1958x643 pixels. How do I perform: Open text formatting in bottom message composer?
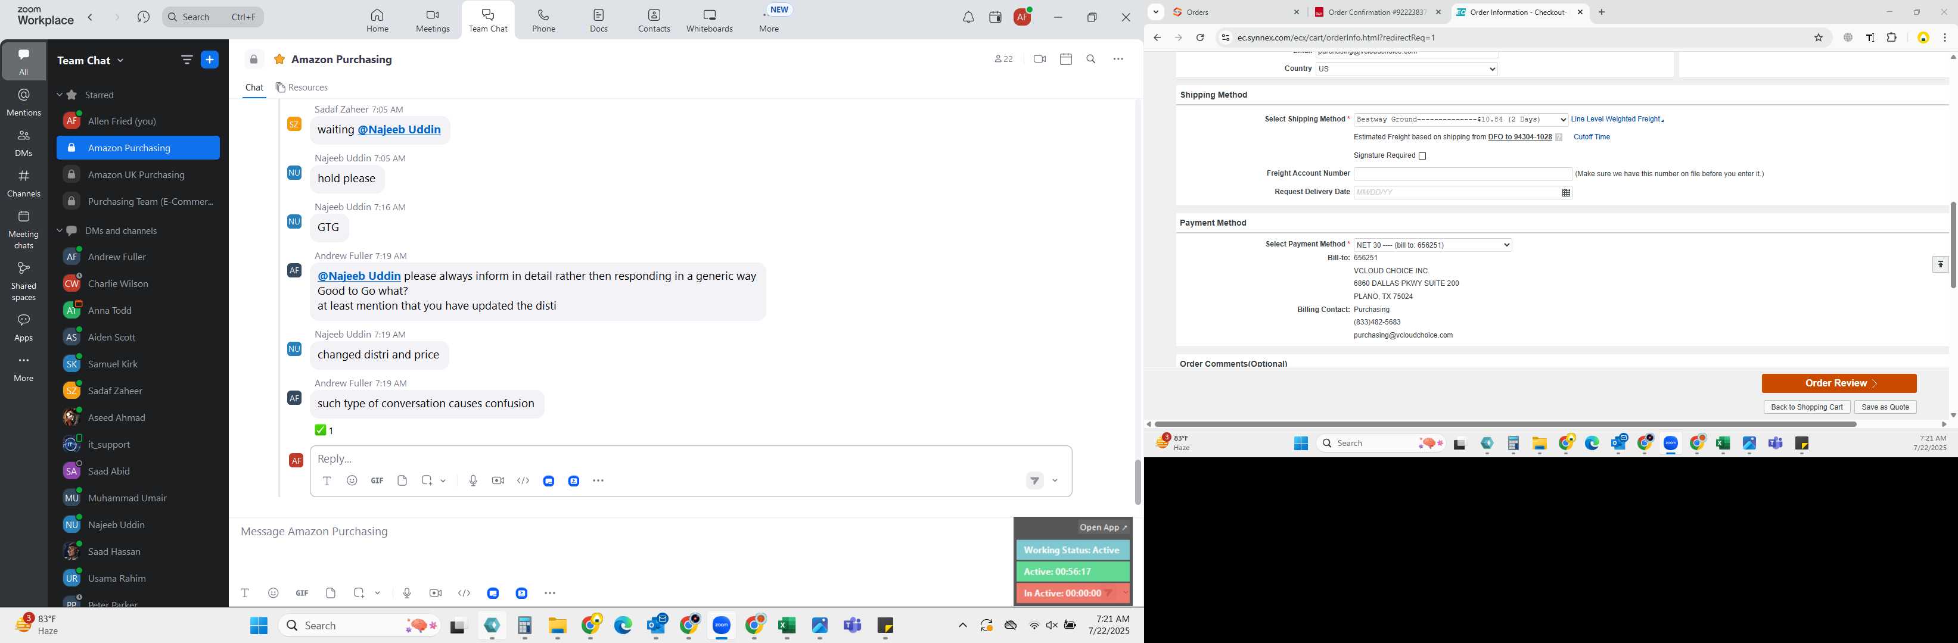245,593
